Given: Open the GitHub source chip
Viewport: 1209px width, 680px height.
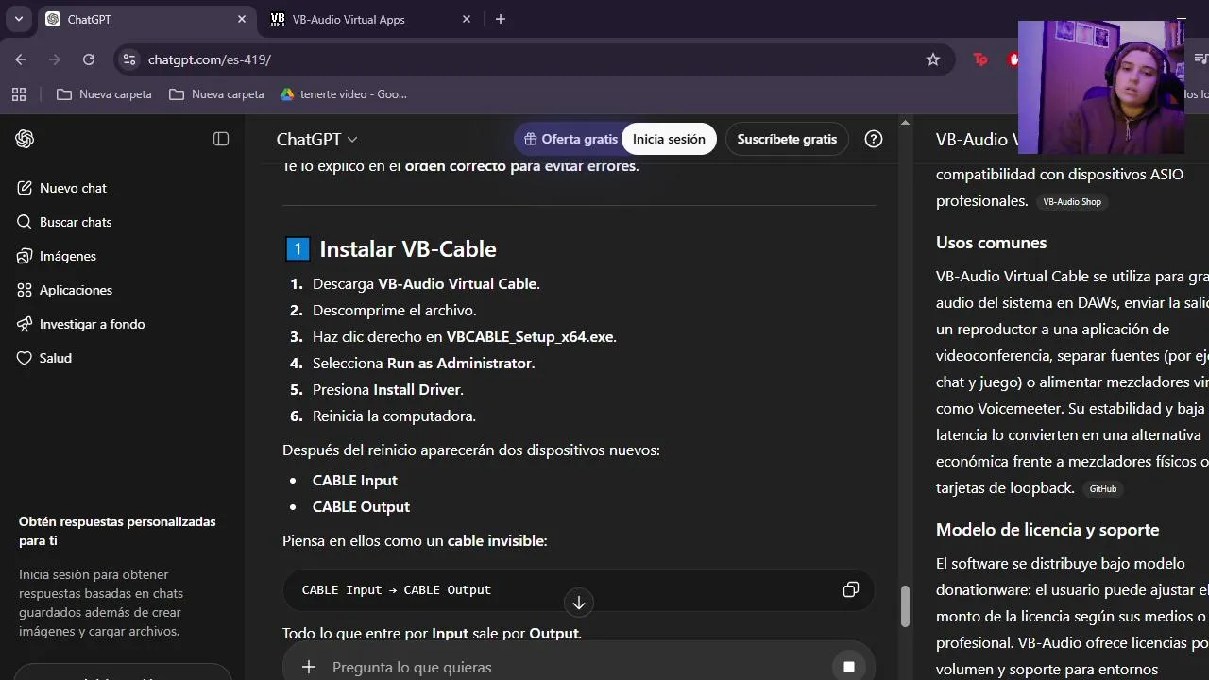Looking at the screenshot, I should coord(1102,488).
